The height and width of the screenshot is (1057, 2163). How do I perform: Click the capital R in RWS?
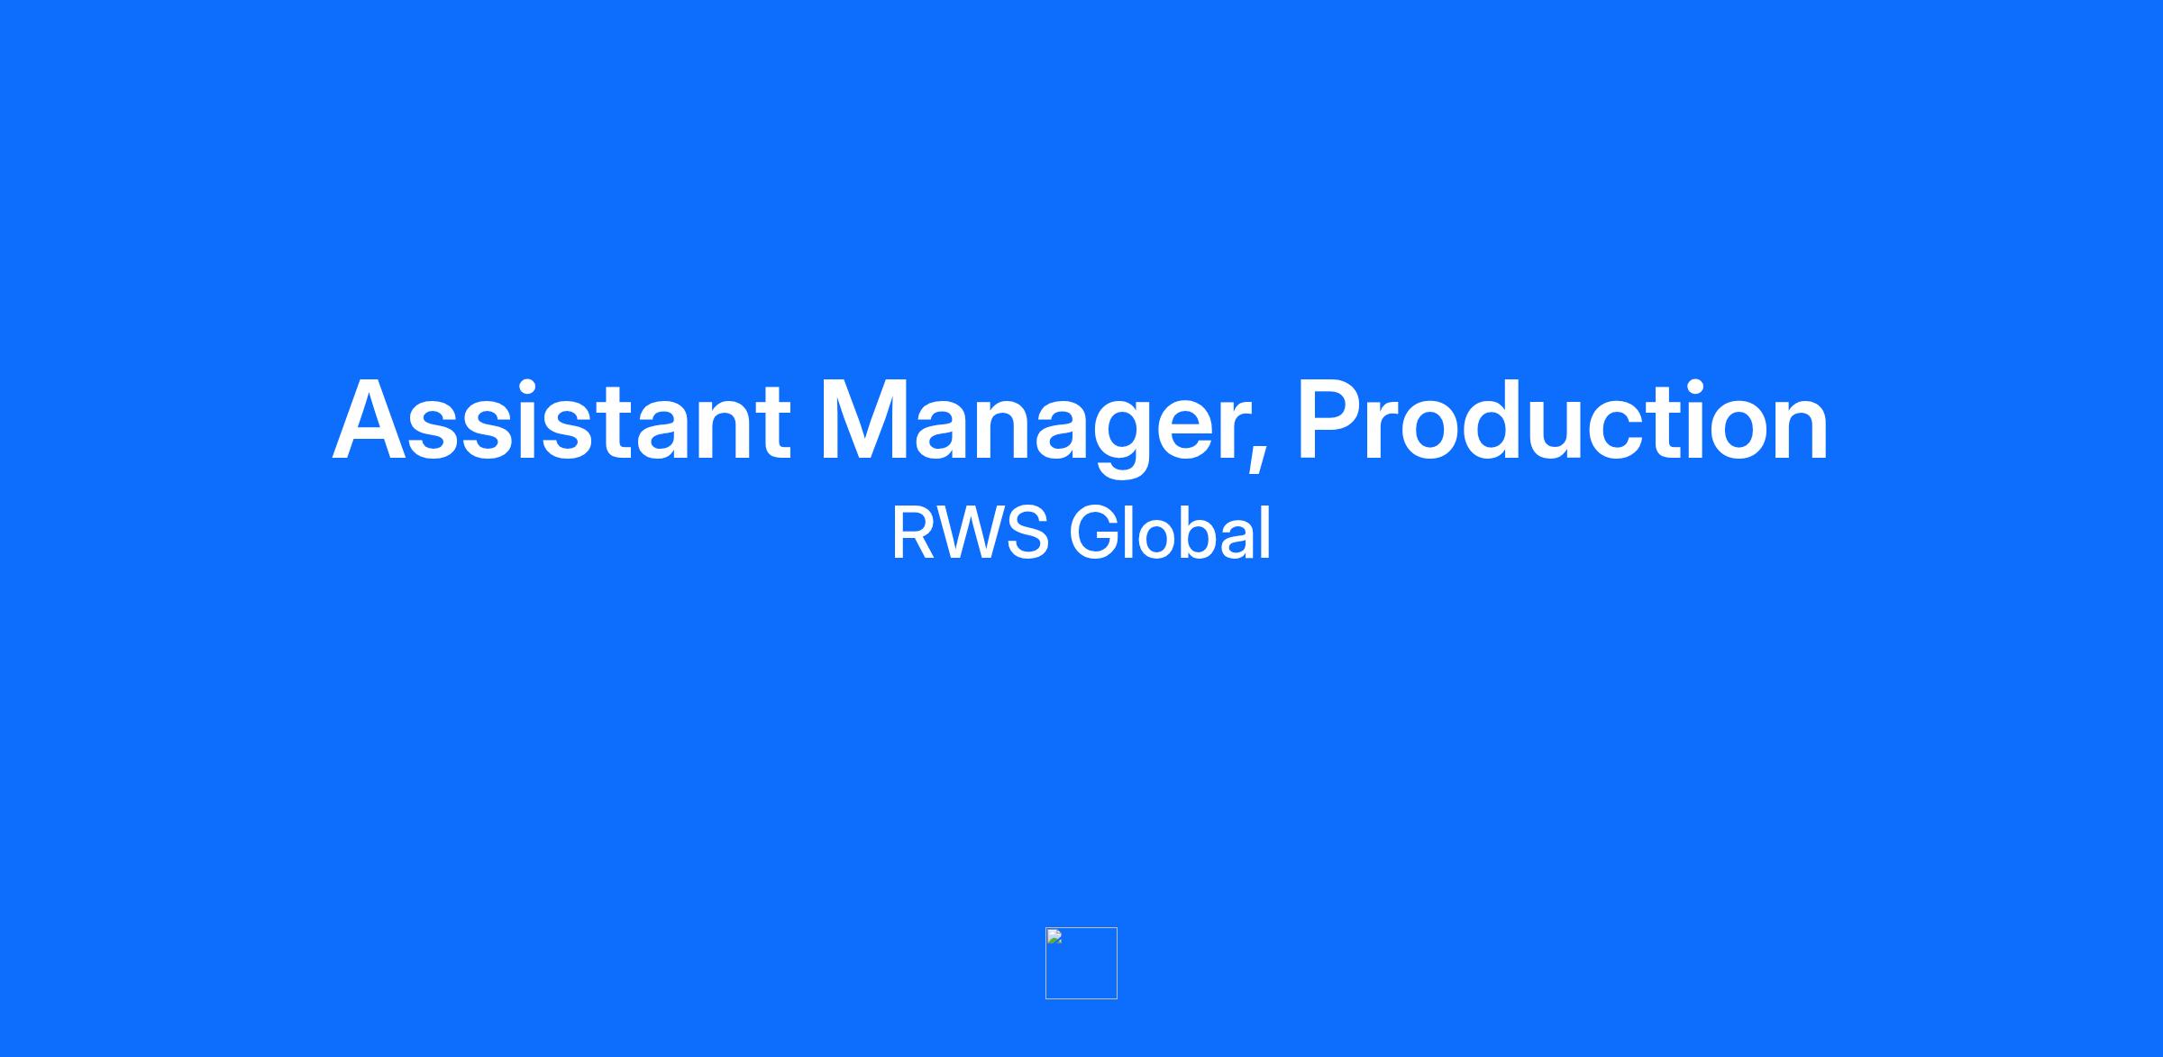[x=914, y=533]
